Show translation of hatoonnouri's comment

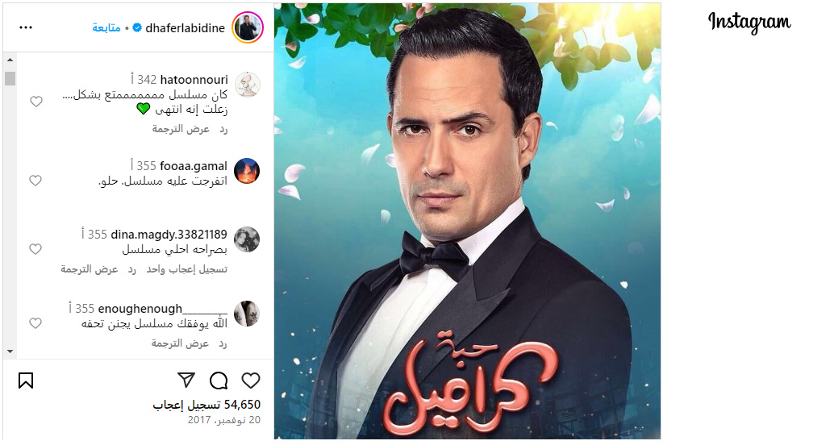181,129
